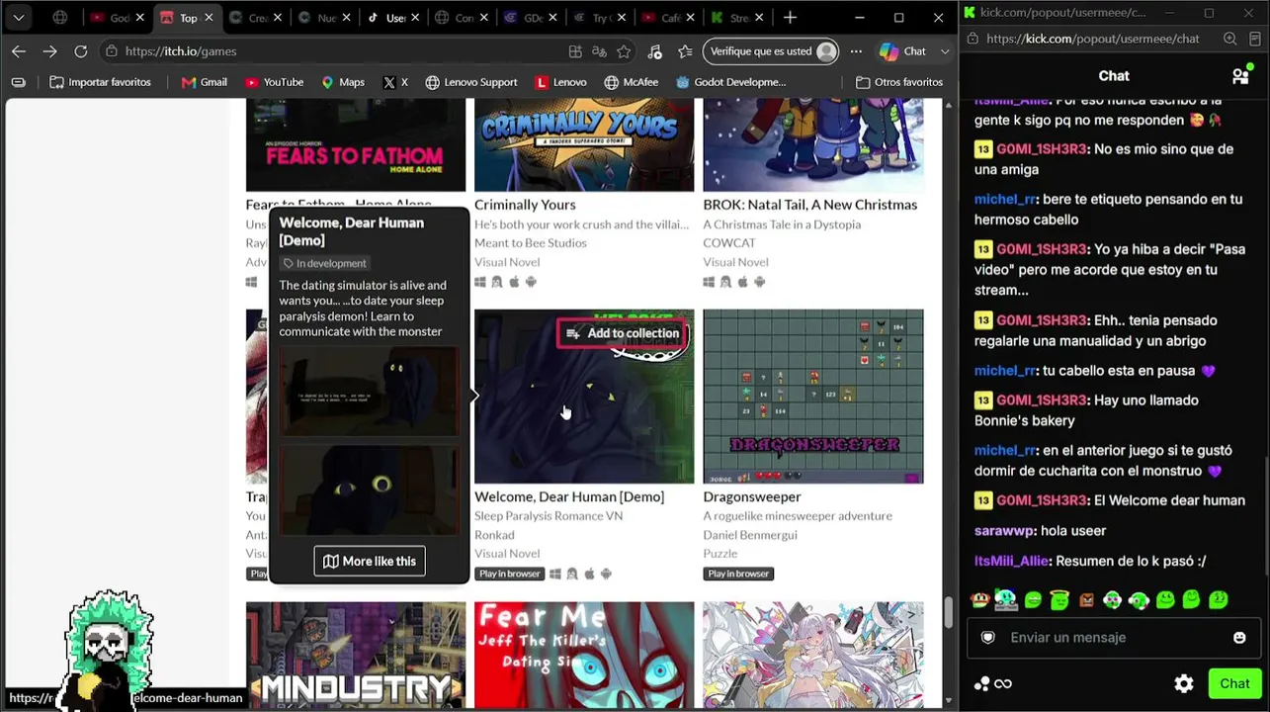Click the shield identity icon in chat input
This screenshot has width=1270, height=712.
coord(987,638)
